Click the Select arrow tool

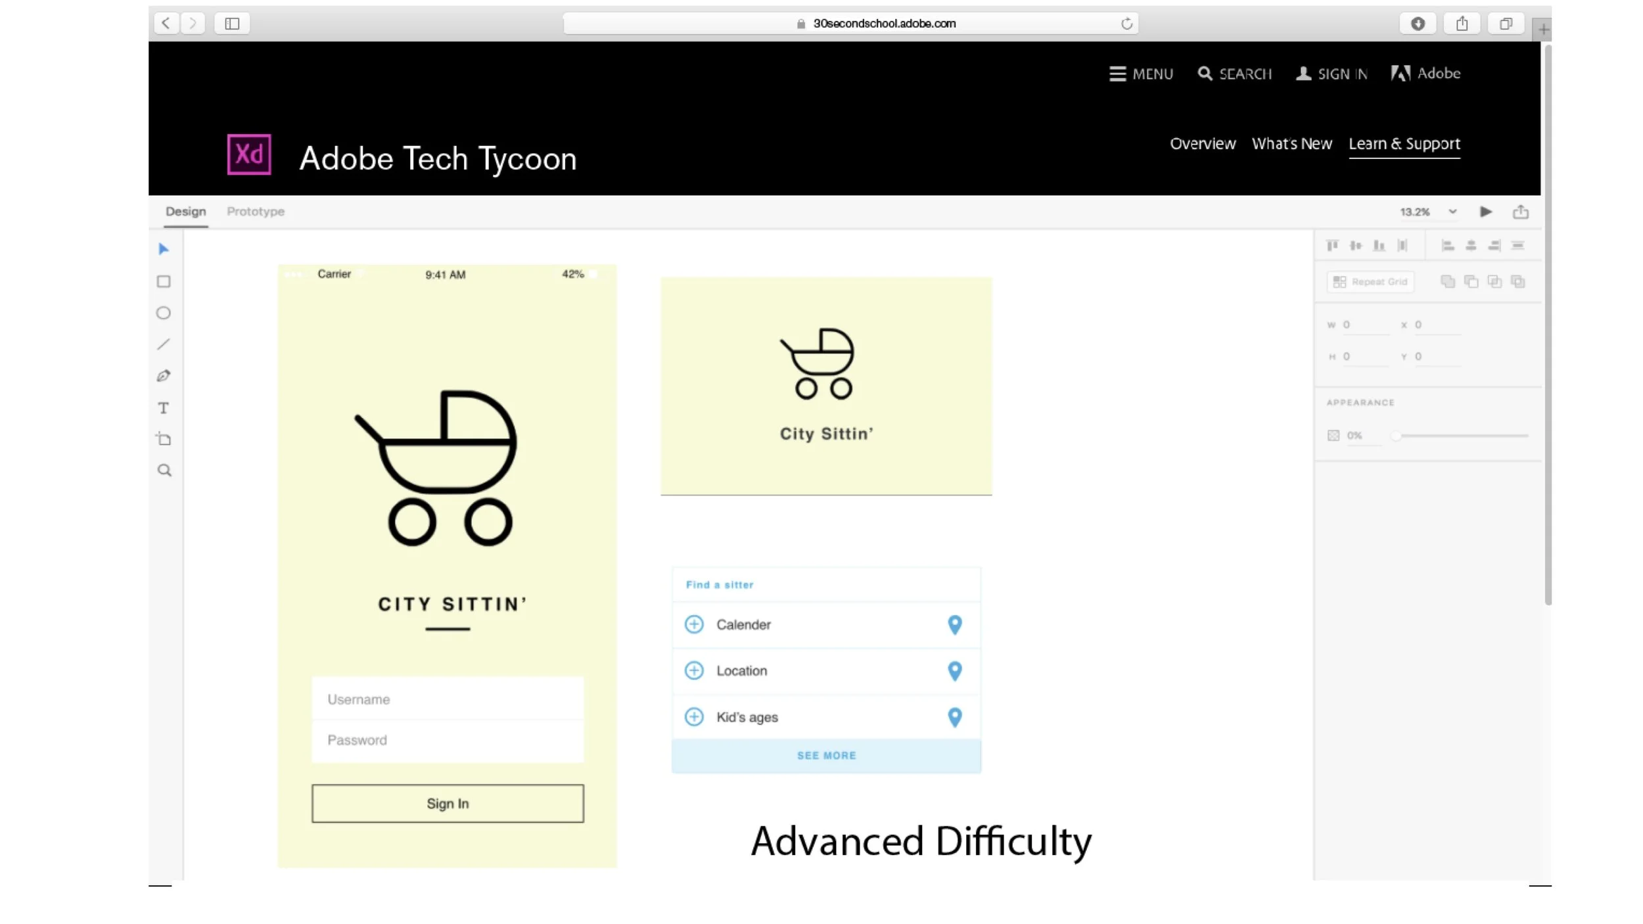(164, 249)
